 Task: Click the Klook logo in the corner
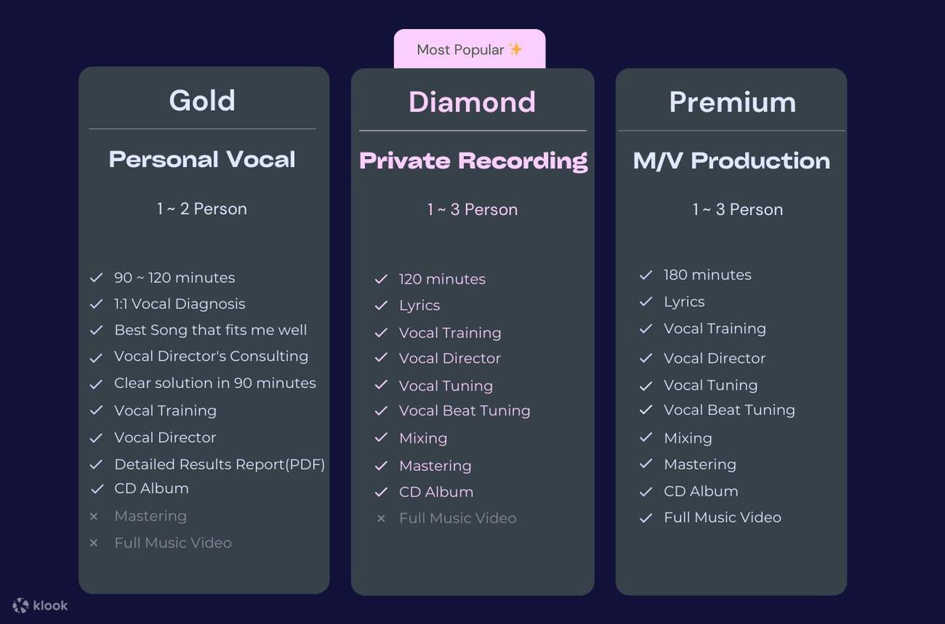coord(40,605)
